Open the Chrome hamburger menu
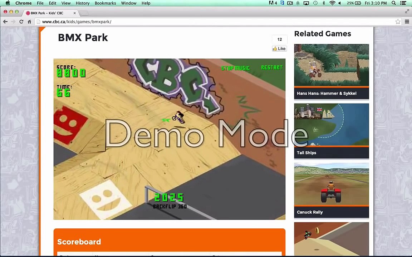The image size is (412, 257). [x=407, y=21]
